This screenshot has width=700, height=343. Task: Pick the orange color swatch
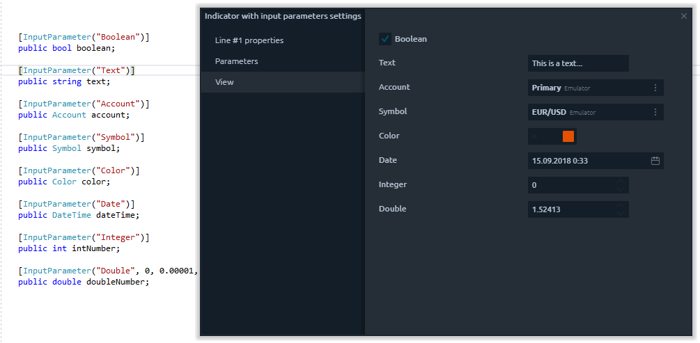pyautogui.click(x=568, y=136)
